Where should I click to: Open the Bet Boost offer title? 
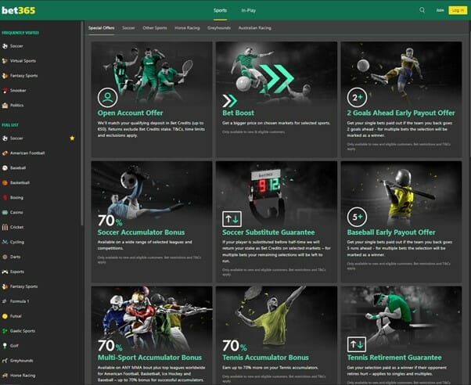(238, 113)
